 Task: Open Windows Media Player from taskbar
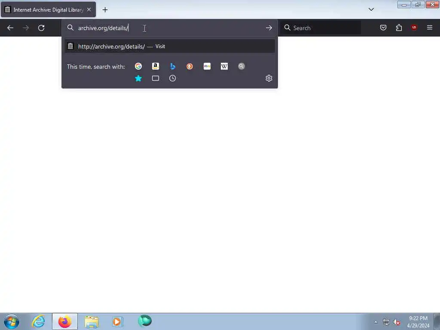coord(117,321)
